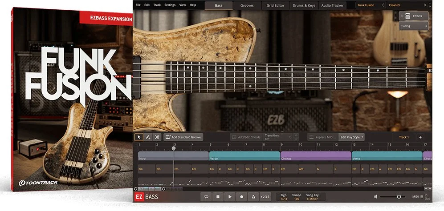Stop playback with the stop button
Viewport: 444px width, 211px height.
(218, 197)
